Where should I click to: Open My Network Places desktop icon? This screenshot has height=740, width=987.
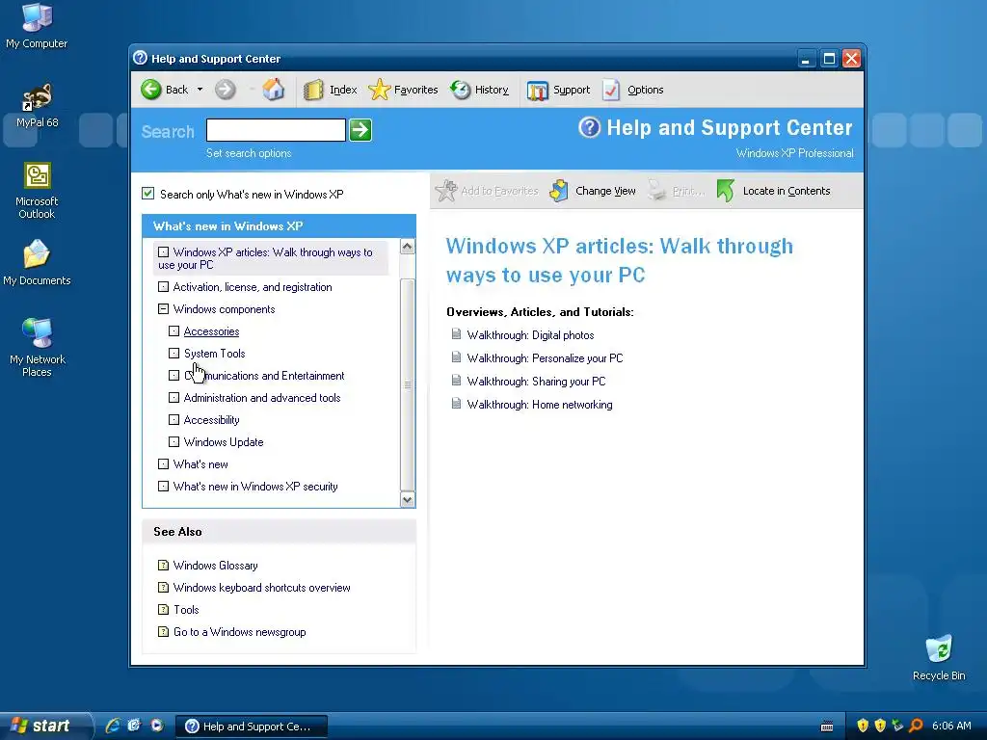point(38,347)
